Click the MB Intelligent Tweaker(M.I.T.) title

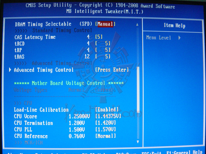(x=105, y=12)
